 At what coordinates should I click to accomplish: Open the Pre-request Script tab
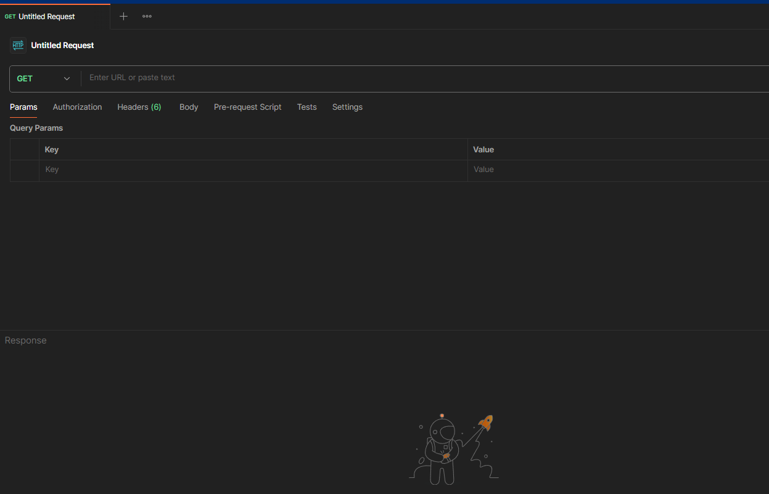(x=247, y=107)
